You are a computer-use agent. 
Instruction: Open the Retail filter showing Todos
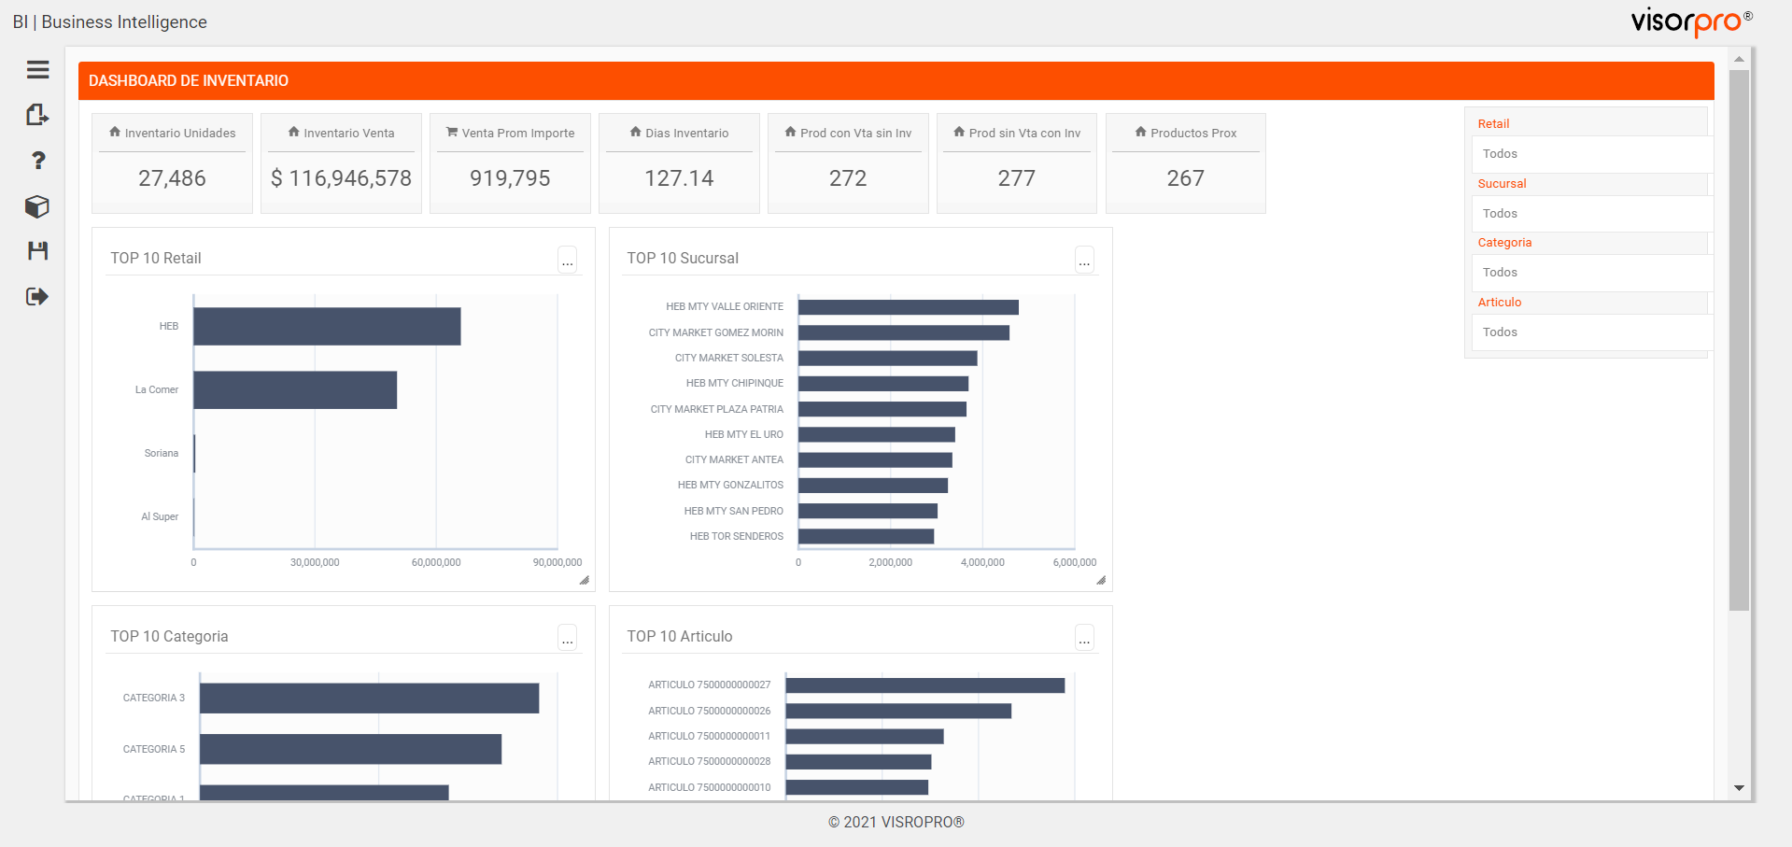tap(1590, 153)
